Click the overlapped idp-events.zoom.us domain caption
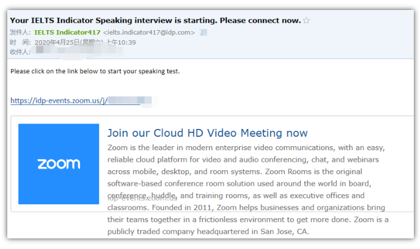The height and width of the screenshot is (249, 420). pyautogui.click(x=142, y=199)
